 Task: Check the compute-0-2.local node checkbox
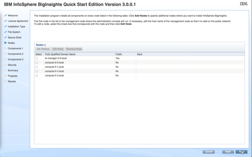(x=37, y=71)
